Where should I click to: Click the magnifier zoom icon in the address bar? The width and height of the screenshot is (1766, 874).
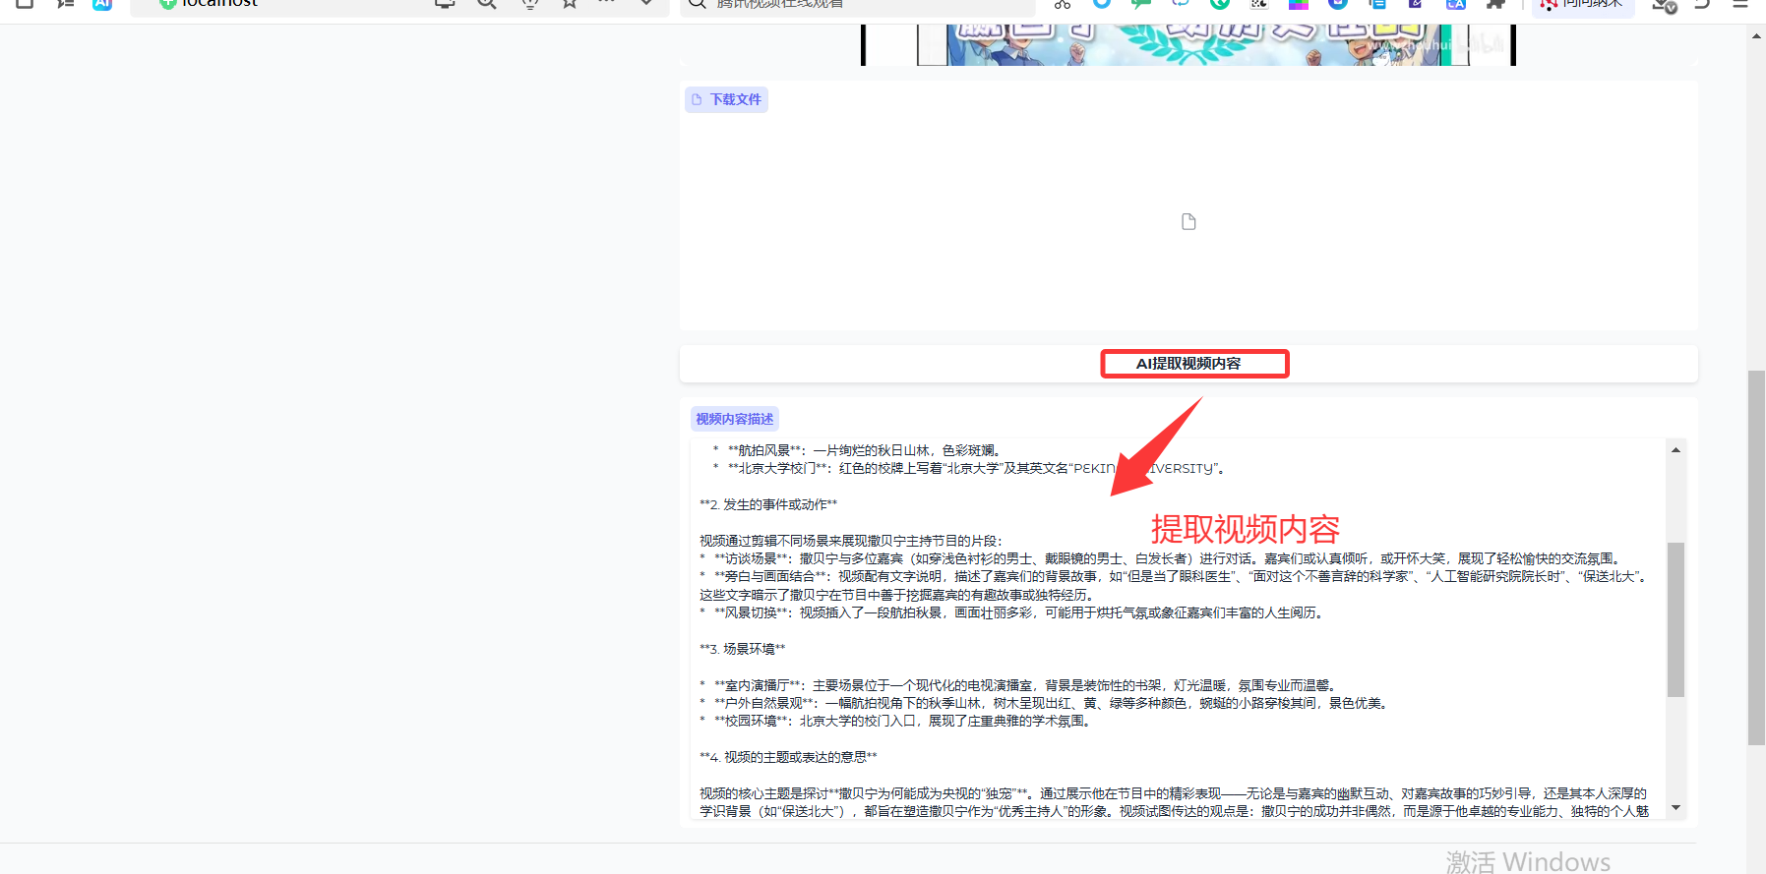point(486,3)
